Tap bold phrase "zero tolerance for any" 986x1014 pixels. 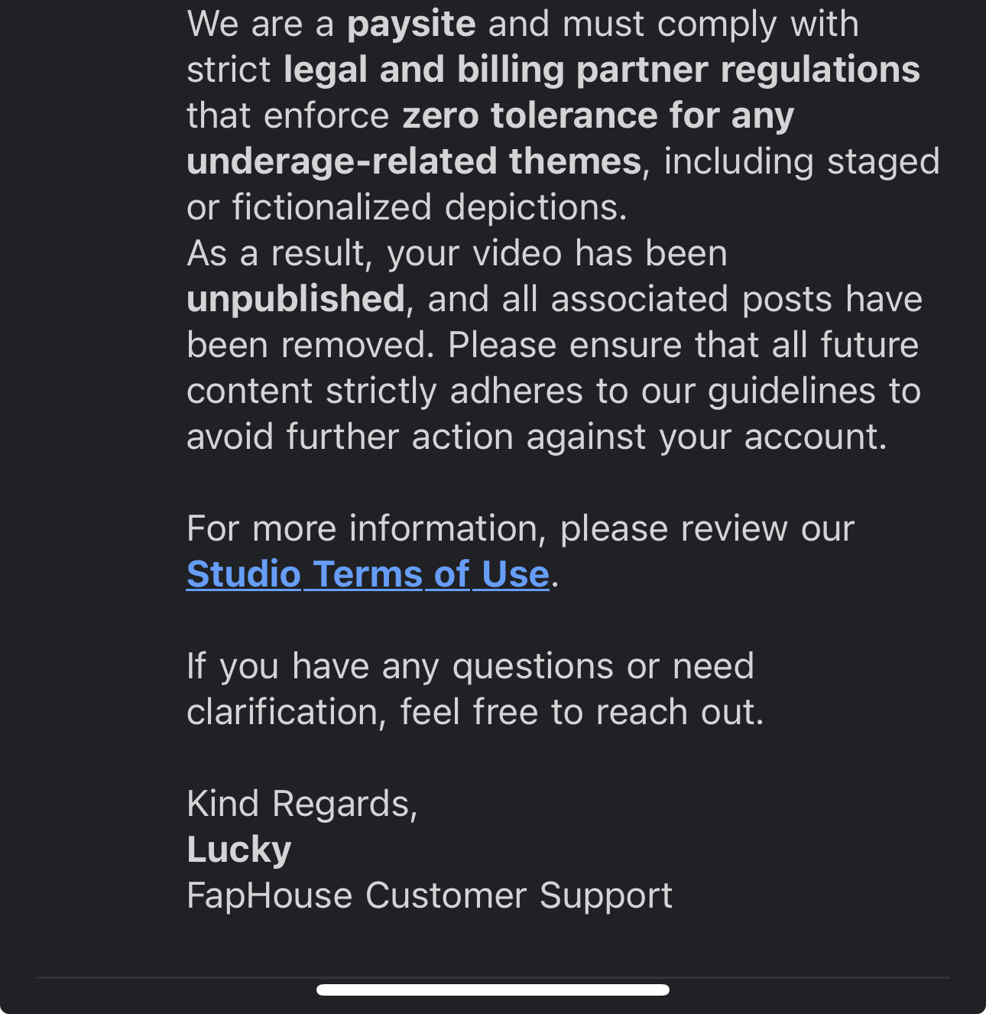598,115
